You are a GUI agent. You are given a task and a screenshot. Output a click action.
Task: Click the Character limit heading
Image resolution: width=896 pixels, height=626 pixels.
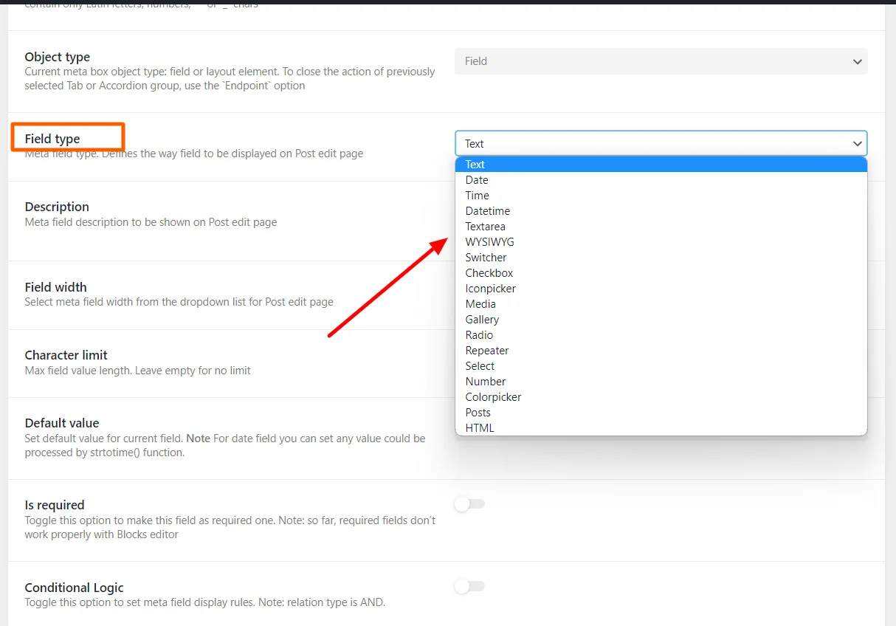click(x=66, y=355)
